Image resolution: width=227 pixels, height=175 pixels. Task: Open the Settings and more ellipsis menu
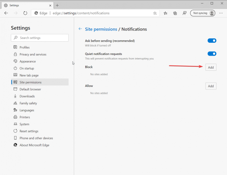point(221,13)
